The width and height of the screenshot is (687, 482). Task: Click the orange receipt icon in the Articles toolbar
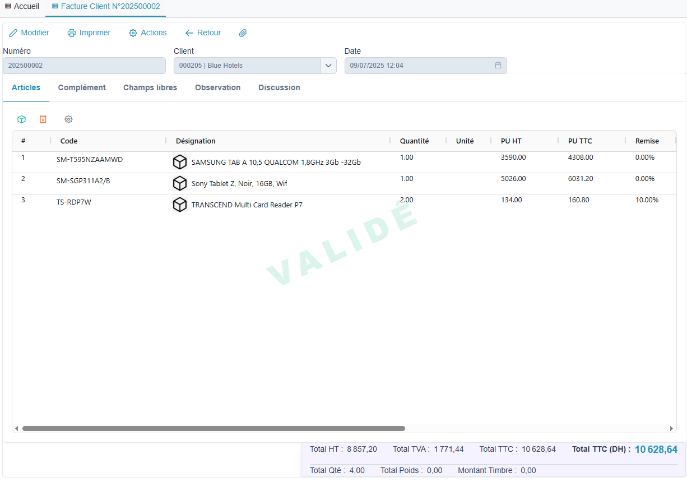(43, 119)
